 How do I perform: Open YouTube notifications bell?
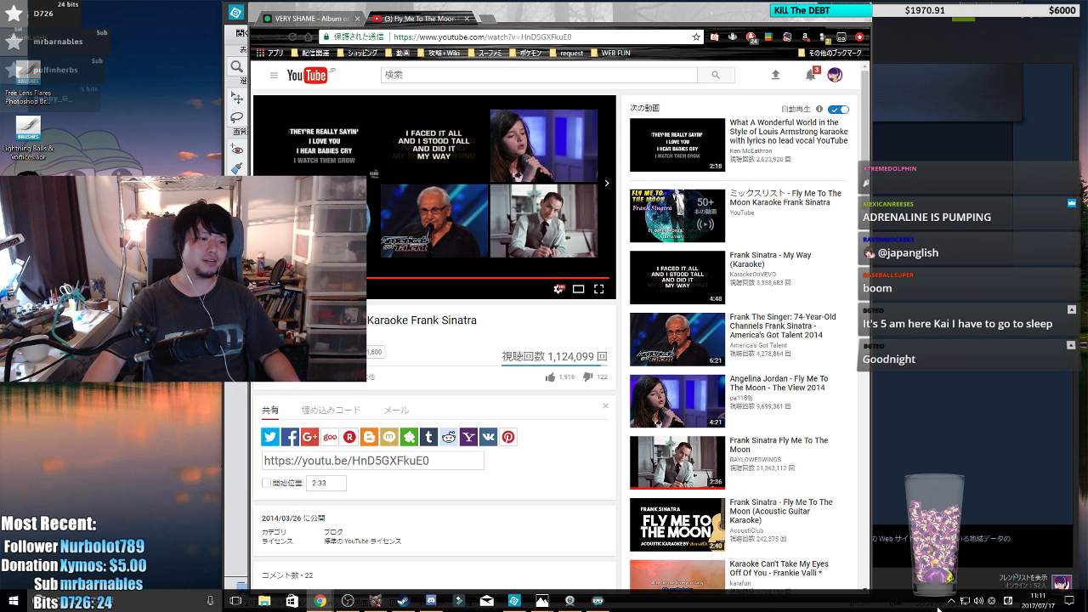811,75
